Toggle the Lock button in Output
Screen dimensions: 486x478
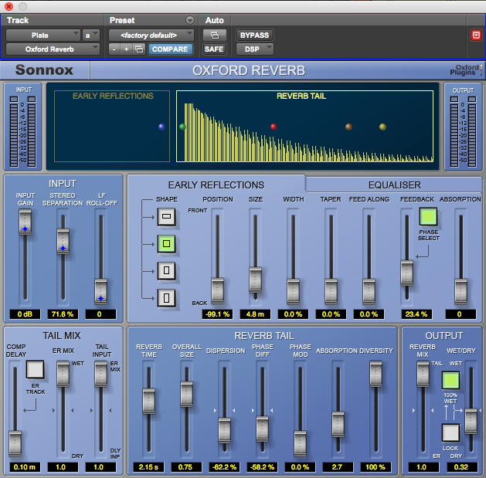tap(450, 432)
